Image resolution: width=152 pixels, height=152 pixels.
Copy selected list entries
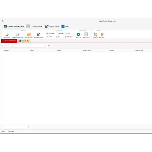click(x=67, y=33)
